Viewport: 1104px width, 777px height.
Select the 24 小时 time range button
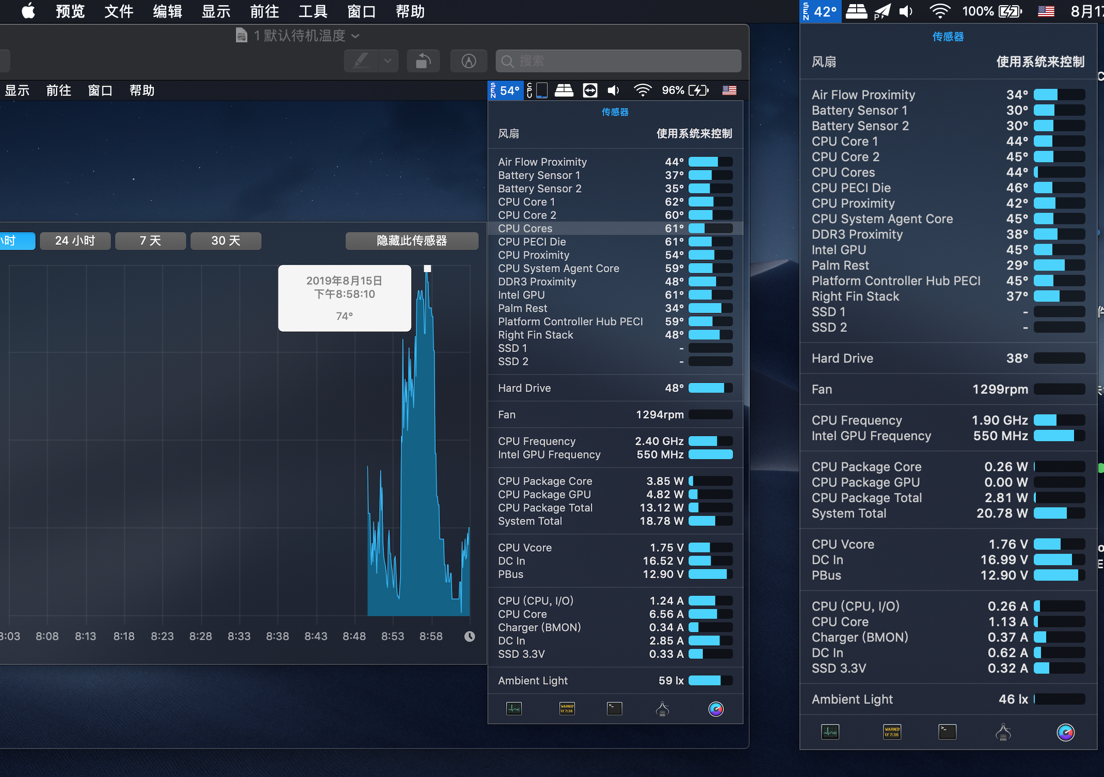pyautogui.click(x=75, y=241)
